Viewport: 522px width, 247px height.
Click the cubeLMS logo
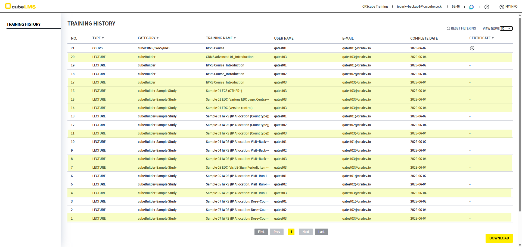[x=21, y=7]
